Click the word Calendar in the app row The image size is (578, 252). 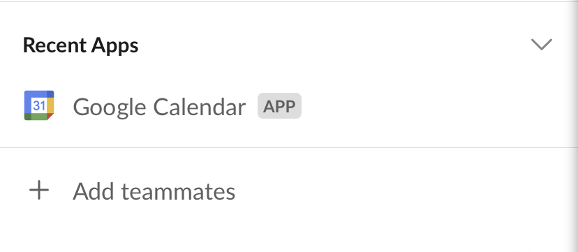point(200,107)
